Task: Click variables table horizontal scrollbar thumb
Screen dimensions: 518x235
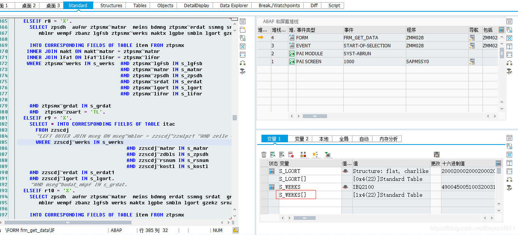Action: click(305, 218)
